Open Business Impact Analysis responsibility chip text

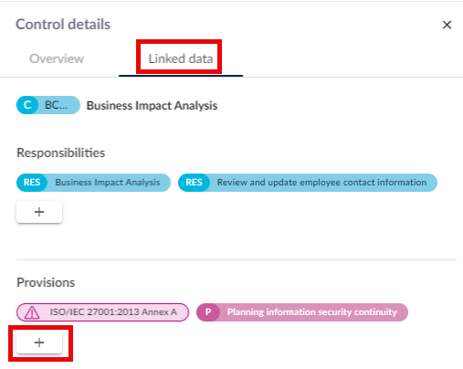point(108,183)
